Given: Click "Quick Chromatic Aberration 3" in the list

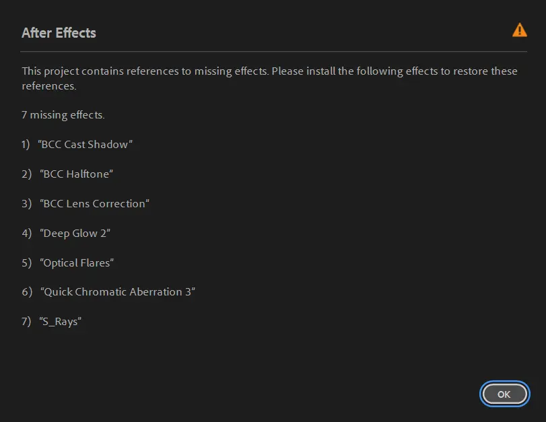Looking at the screenshot, I should pos(118,292).
